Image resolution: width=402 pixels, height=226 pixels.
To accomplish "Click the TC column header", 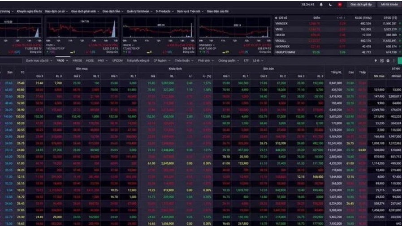I will click(22, 72).
